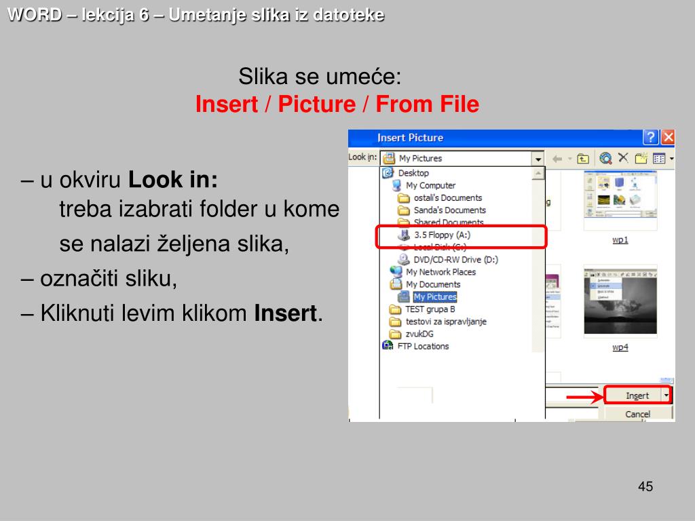The image size is (695, 521).
Task: Go up one level folder icon
Action: tap(583, 159)
